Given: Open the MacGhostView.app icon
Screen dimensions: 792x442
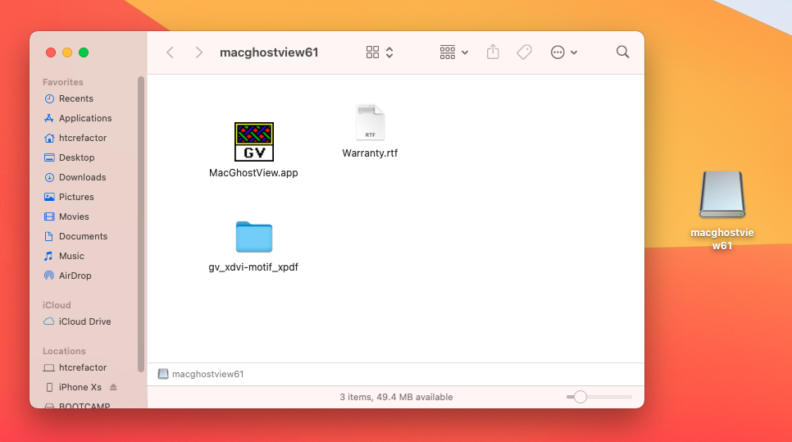Looking at the screenshot, I should pos(254,142).
